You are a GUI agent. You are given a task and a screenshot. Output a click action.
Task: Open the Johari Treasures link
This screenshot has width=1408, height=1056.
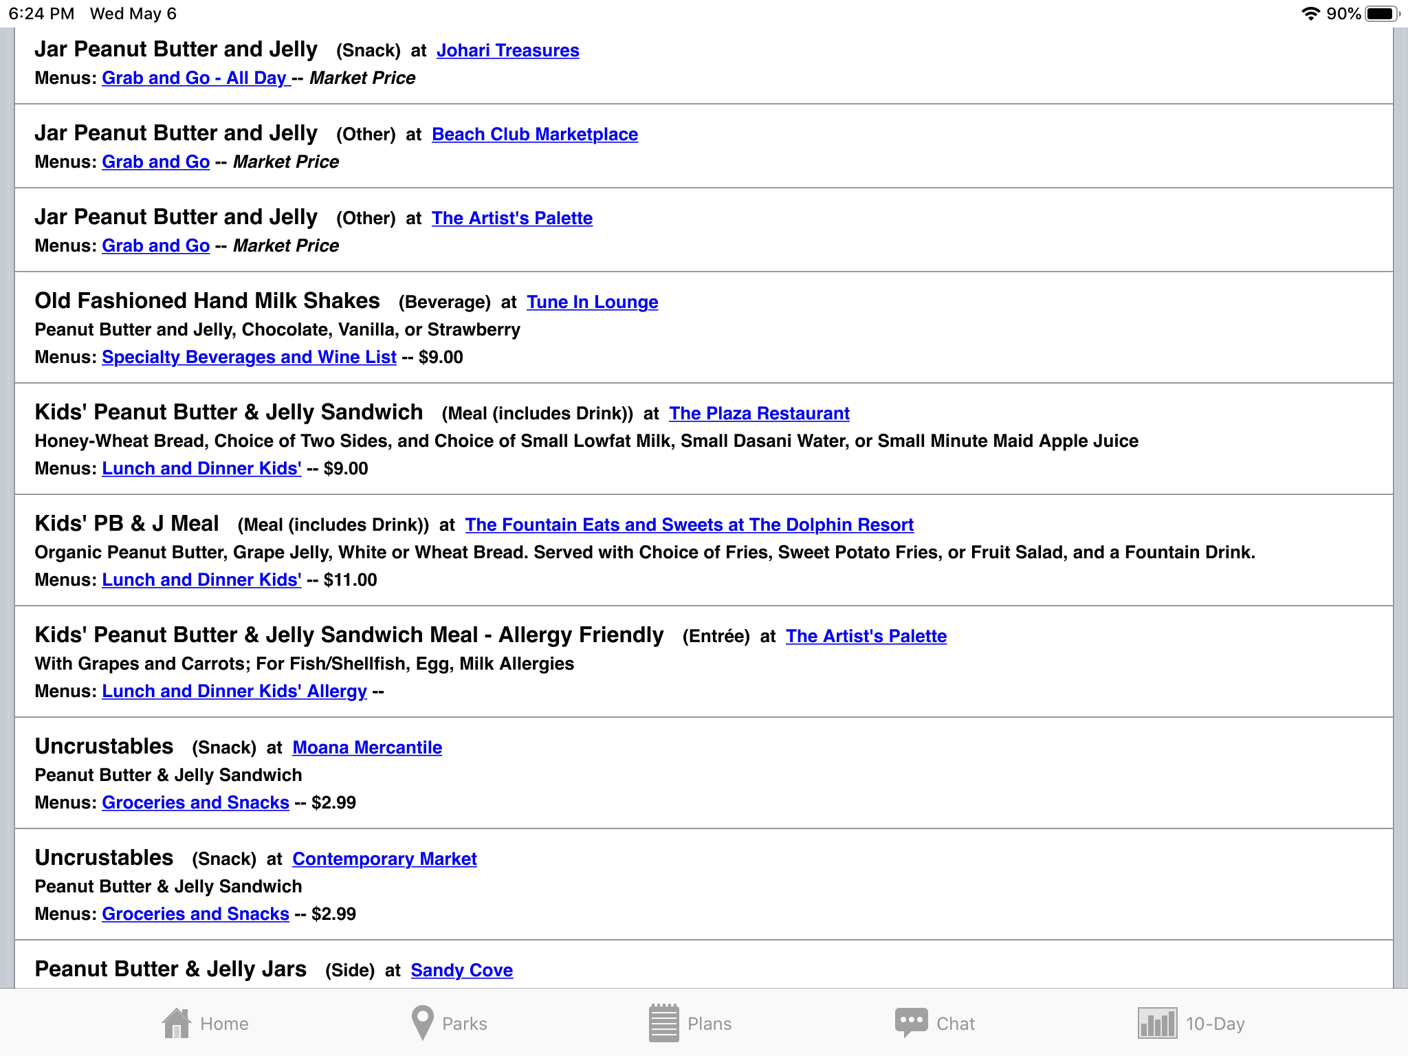pos(507,50)
